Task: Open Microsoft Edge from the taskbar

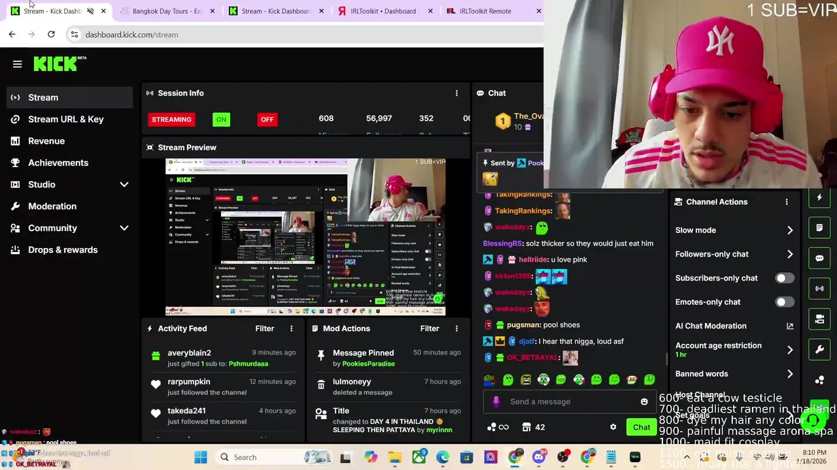Action: (x=443, y=457)
